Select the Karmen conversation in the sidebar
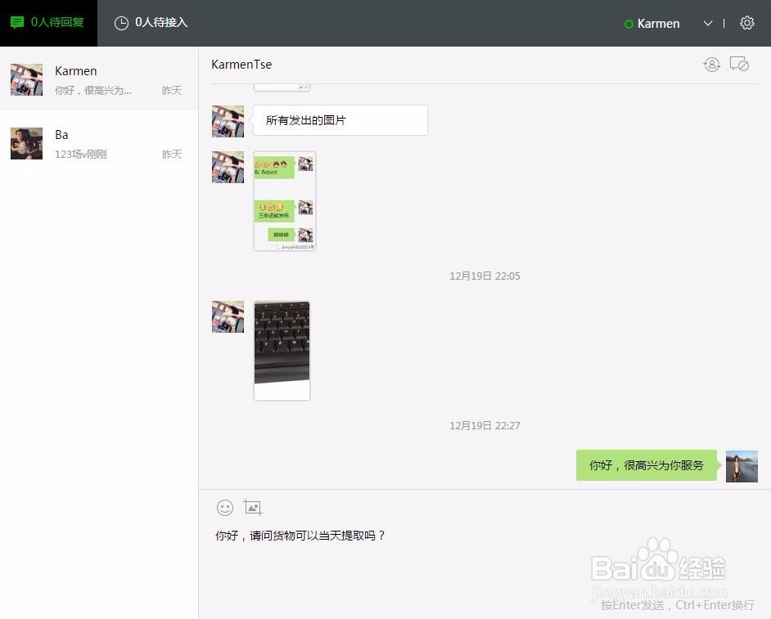This screenshot has width=771, height=619. 98,79
